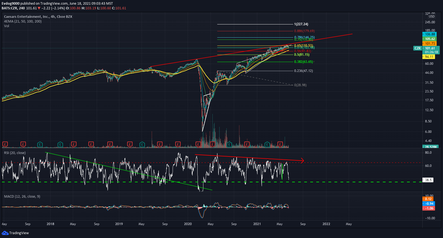Click the Fibonacci 0.56(91.83) level label

coord(303,51)
